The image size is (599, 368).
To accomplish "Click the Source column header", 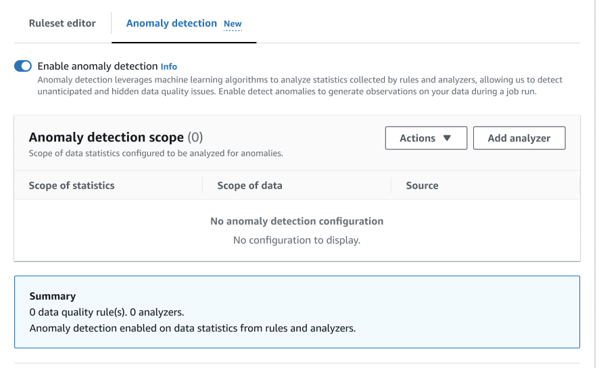I will click(422, 185).
